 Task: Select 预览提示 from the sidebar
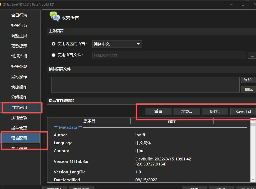[19, 46]
